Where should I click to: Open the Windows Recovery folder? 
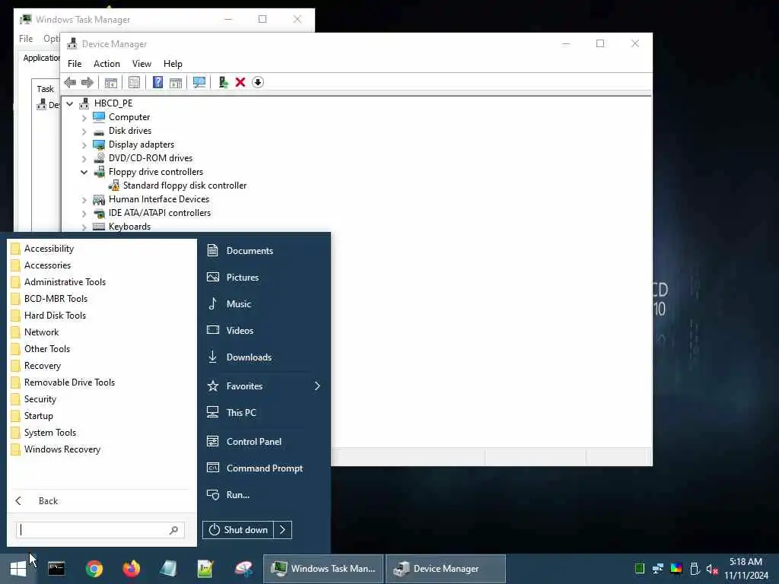click(x=62, y=449)
